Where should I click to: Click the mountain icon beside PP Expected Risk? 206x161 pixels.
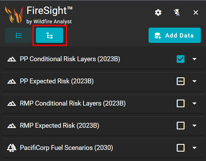(x=12, y=81)
